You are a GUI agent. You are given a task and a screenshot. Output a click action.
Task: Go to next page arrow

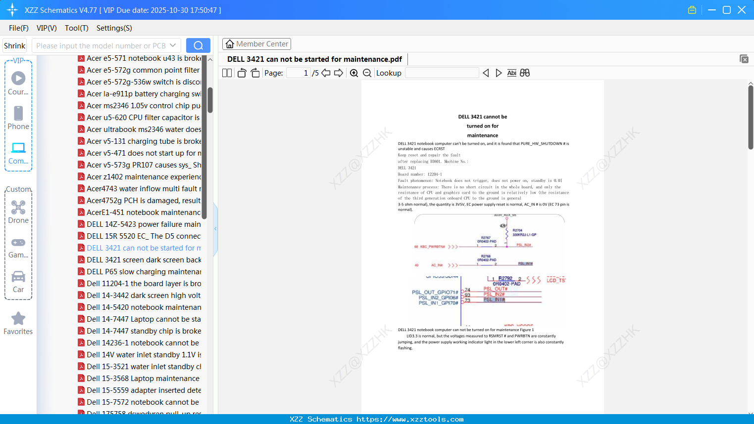tap(339, 73)
